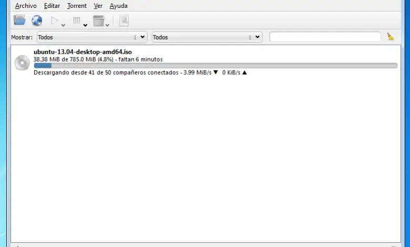Click the 'Mostrar:' filter label
This screenshot has height=247, width=410.
tap(22, 37)
